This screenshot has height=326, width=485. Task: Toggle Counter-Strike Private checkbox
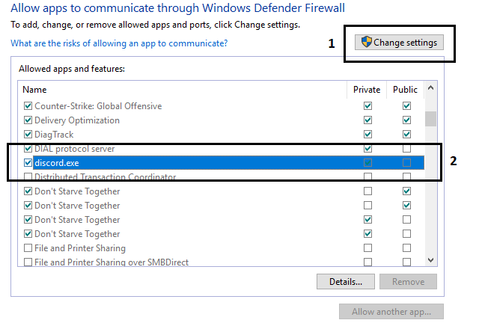[367, 106]
